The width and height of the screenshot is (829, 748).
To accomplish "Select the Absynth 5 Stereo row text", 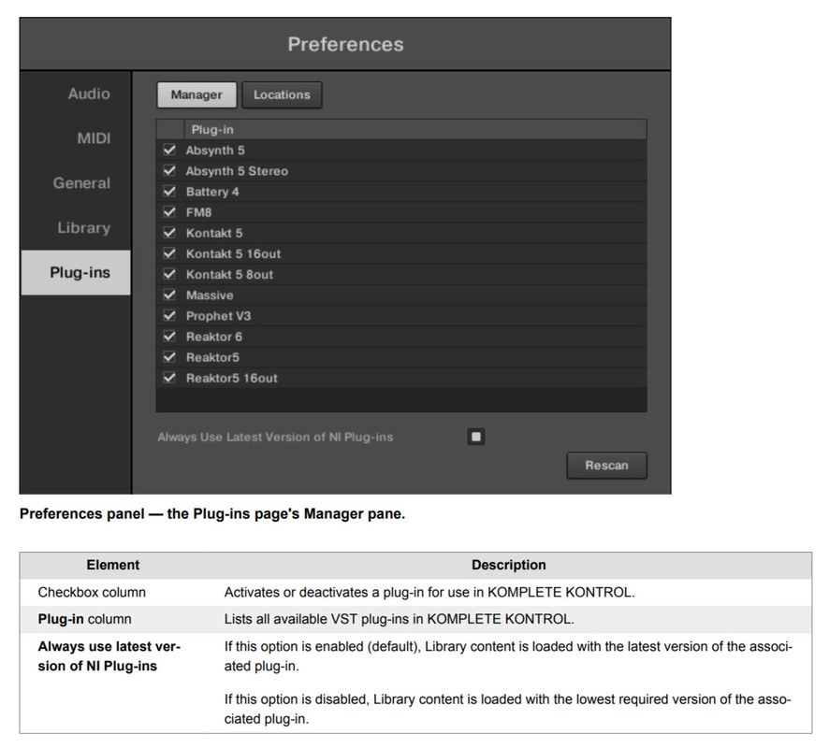I will pyautogui.click(x=237, y=171).
